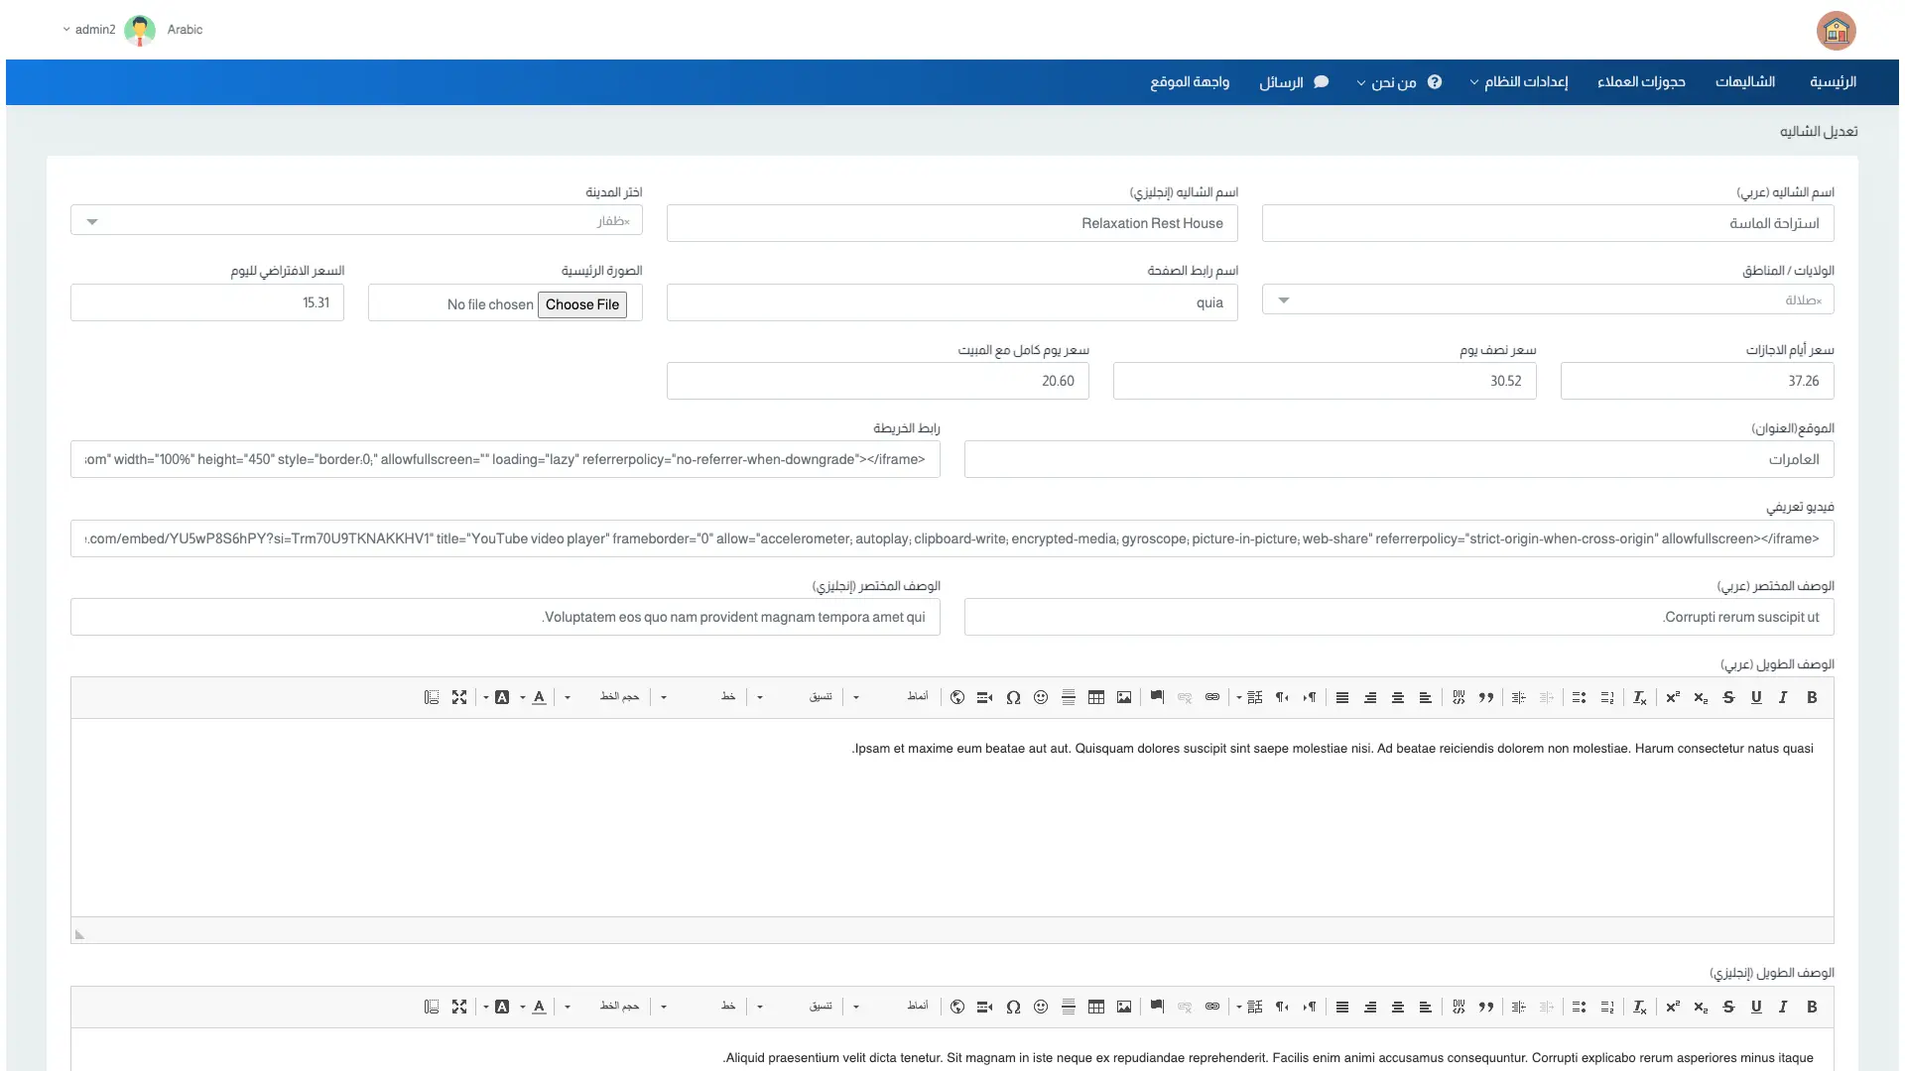The width and height of the screenshot is (1905, 1071).
Task: Go to customer bookings menu item
Action: (1641, 82)
